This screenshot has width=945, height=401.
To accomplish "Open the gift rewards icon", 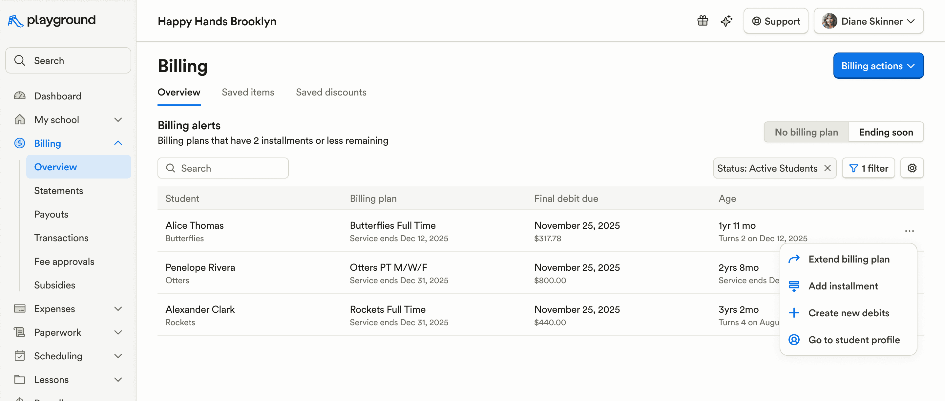I will click(x=703, y=21).
